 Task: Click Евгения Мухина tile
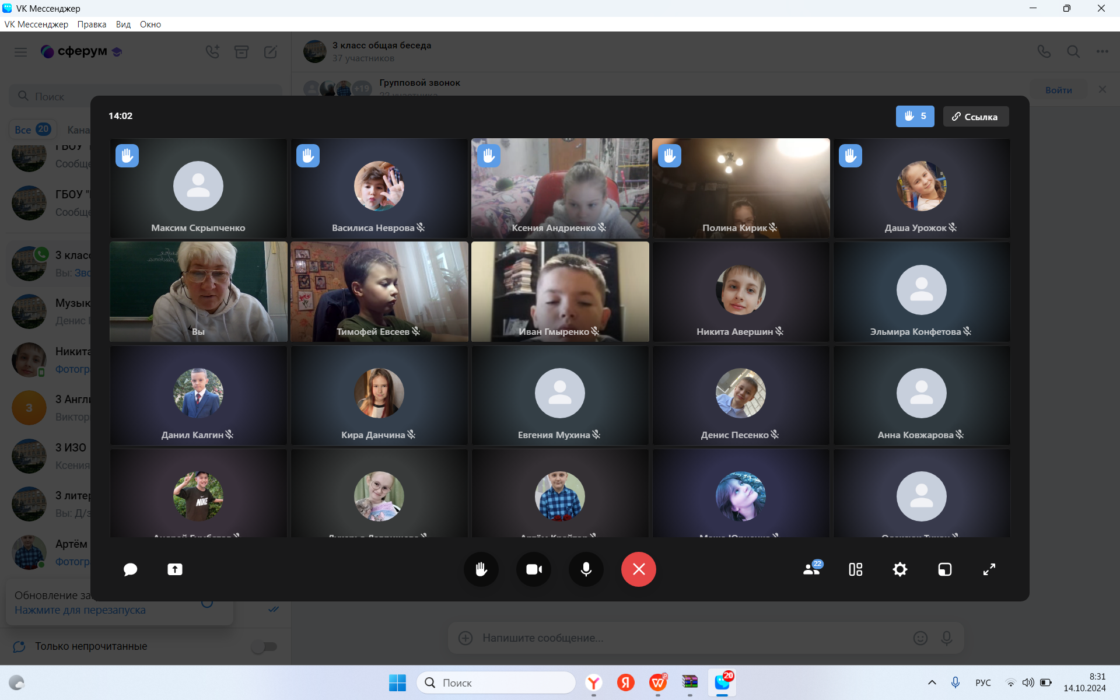click(x=560, y=395)
